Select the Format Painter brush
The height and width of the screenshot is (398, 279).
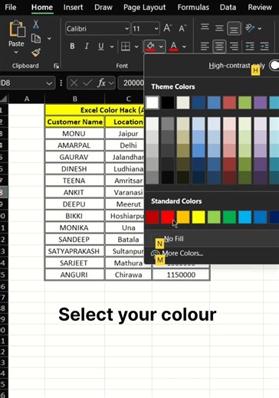36,53
